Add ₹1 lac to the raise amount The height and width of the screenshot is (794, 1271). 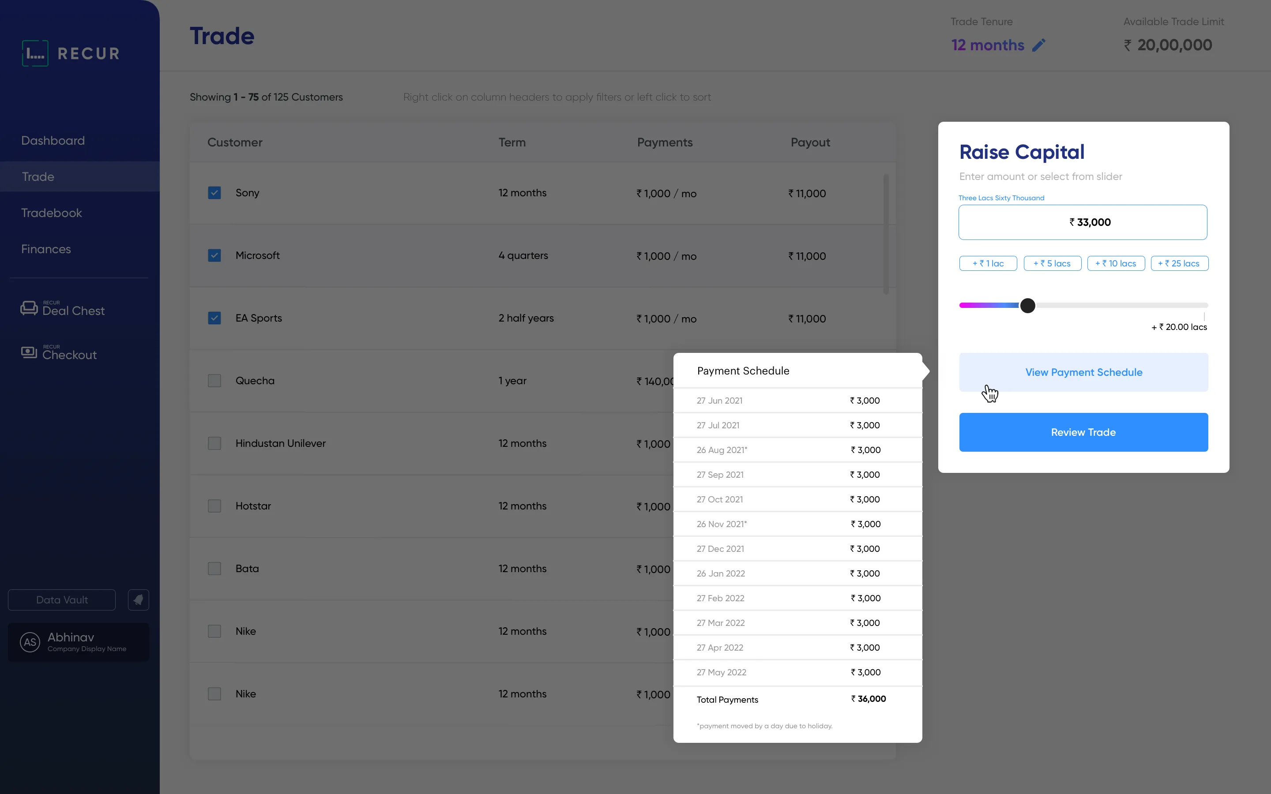tap(987, 263)
